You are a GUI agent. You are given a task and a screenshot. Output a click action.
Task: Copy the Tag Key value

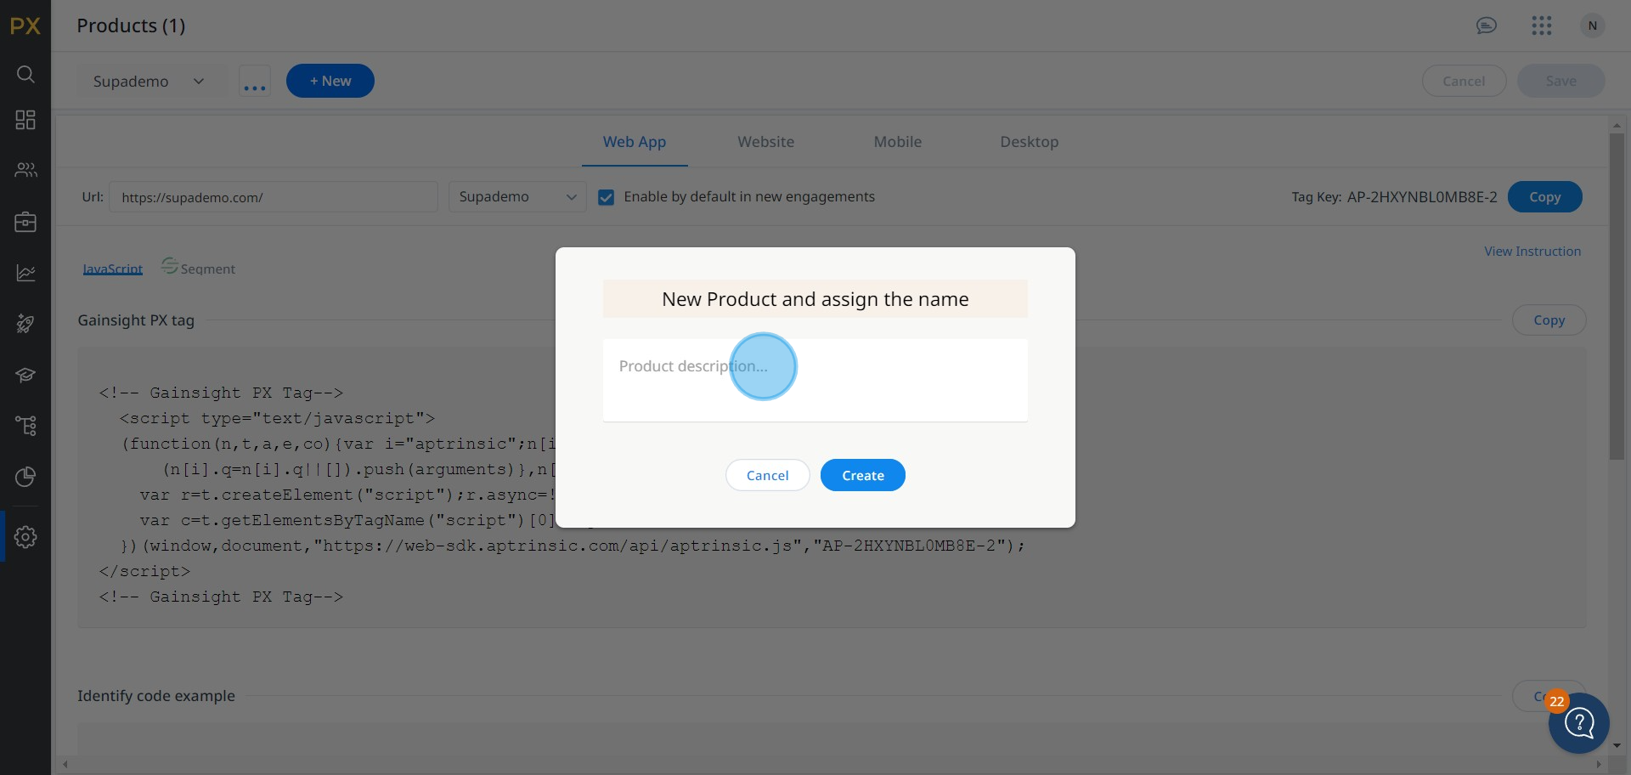pos(1545,197)
